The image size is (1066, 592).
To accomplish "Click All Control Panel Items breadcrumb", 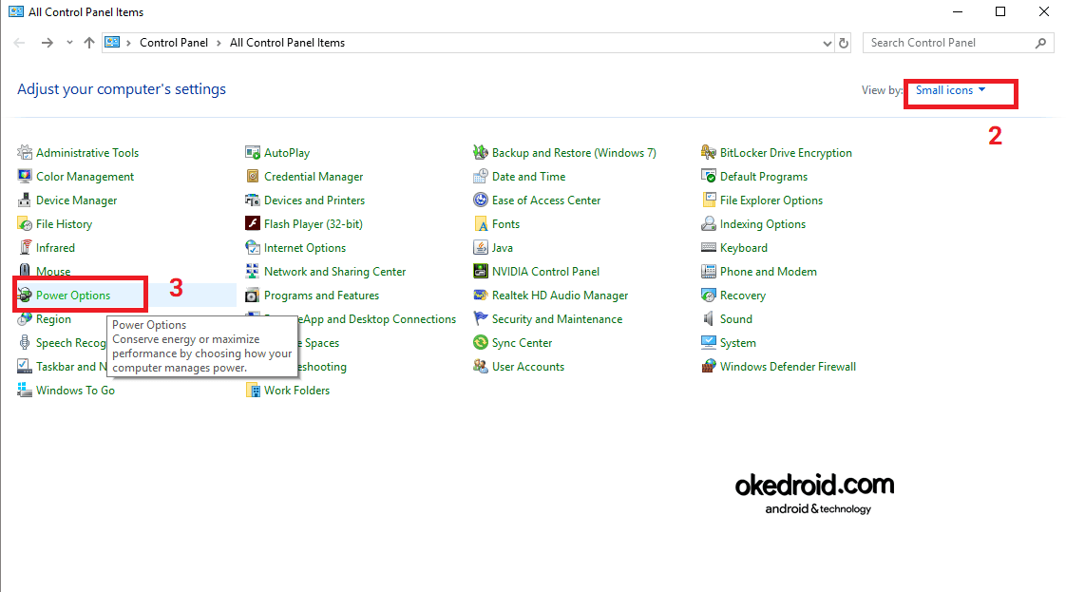I will click(287, 43).
